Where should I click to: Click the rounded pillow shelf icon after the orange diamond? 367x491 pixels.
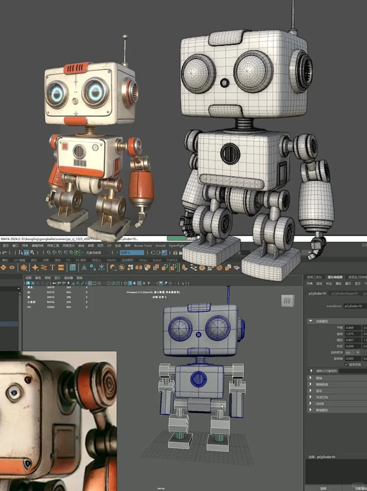[x=12, y=268]
